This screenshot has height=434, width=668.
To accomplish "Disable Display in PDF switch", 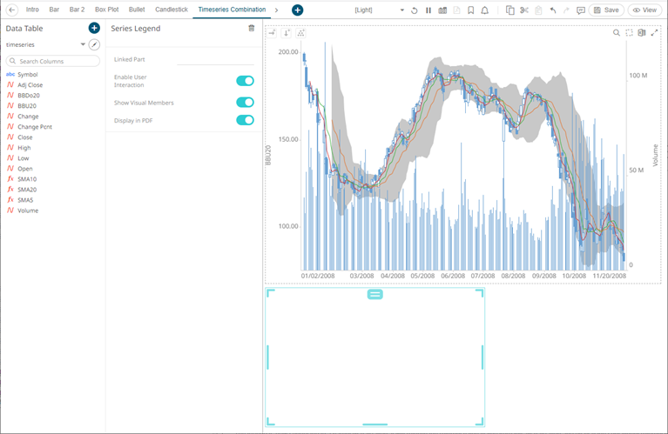I will tap(245, 120).
